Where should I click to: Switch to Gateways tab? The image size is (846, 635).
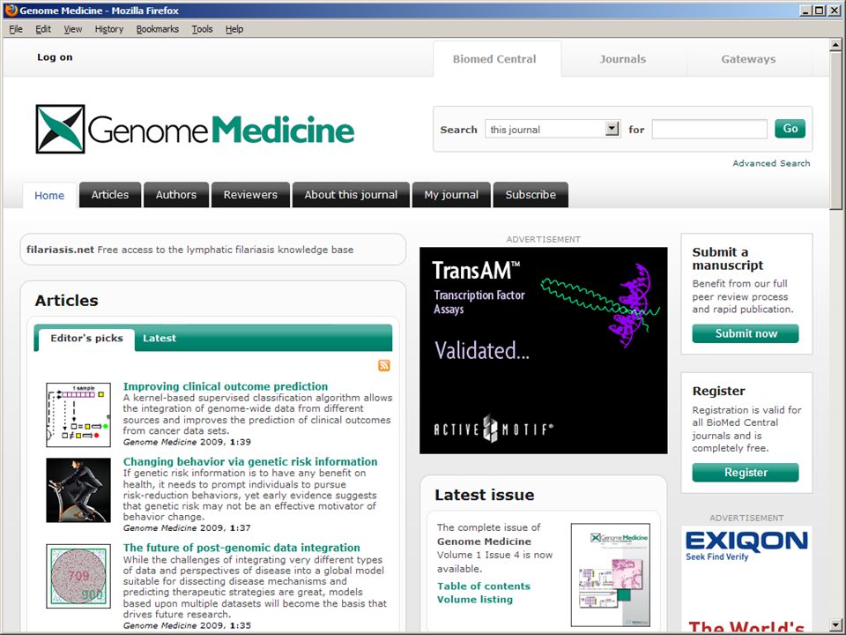[748, 59]
